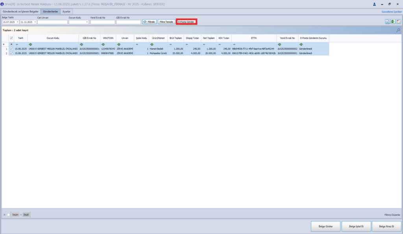403x234 pixels.
Task: Uncheck the row 1 checkbox (Hizmet Bedeli)
Action: 11,49
